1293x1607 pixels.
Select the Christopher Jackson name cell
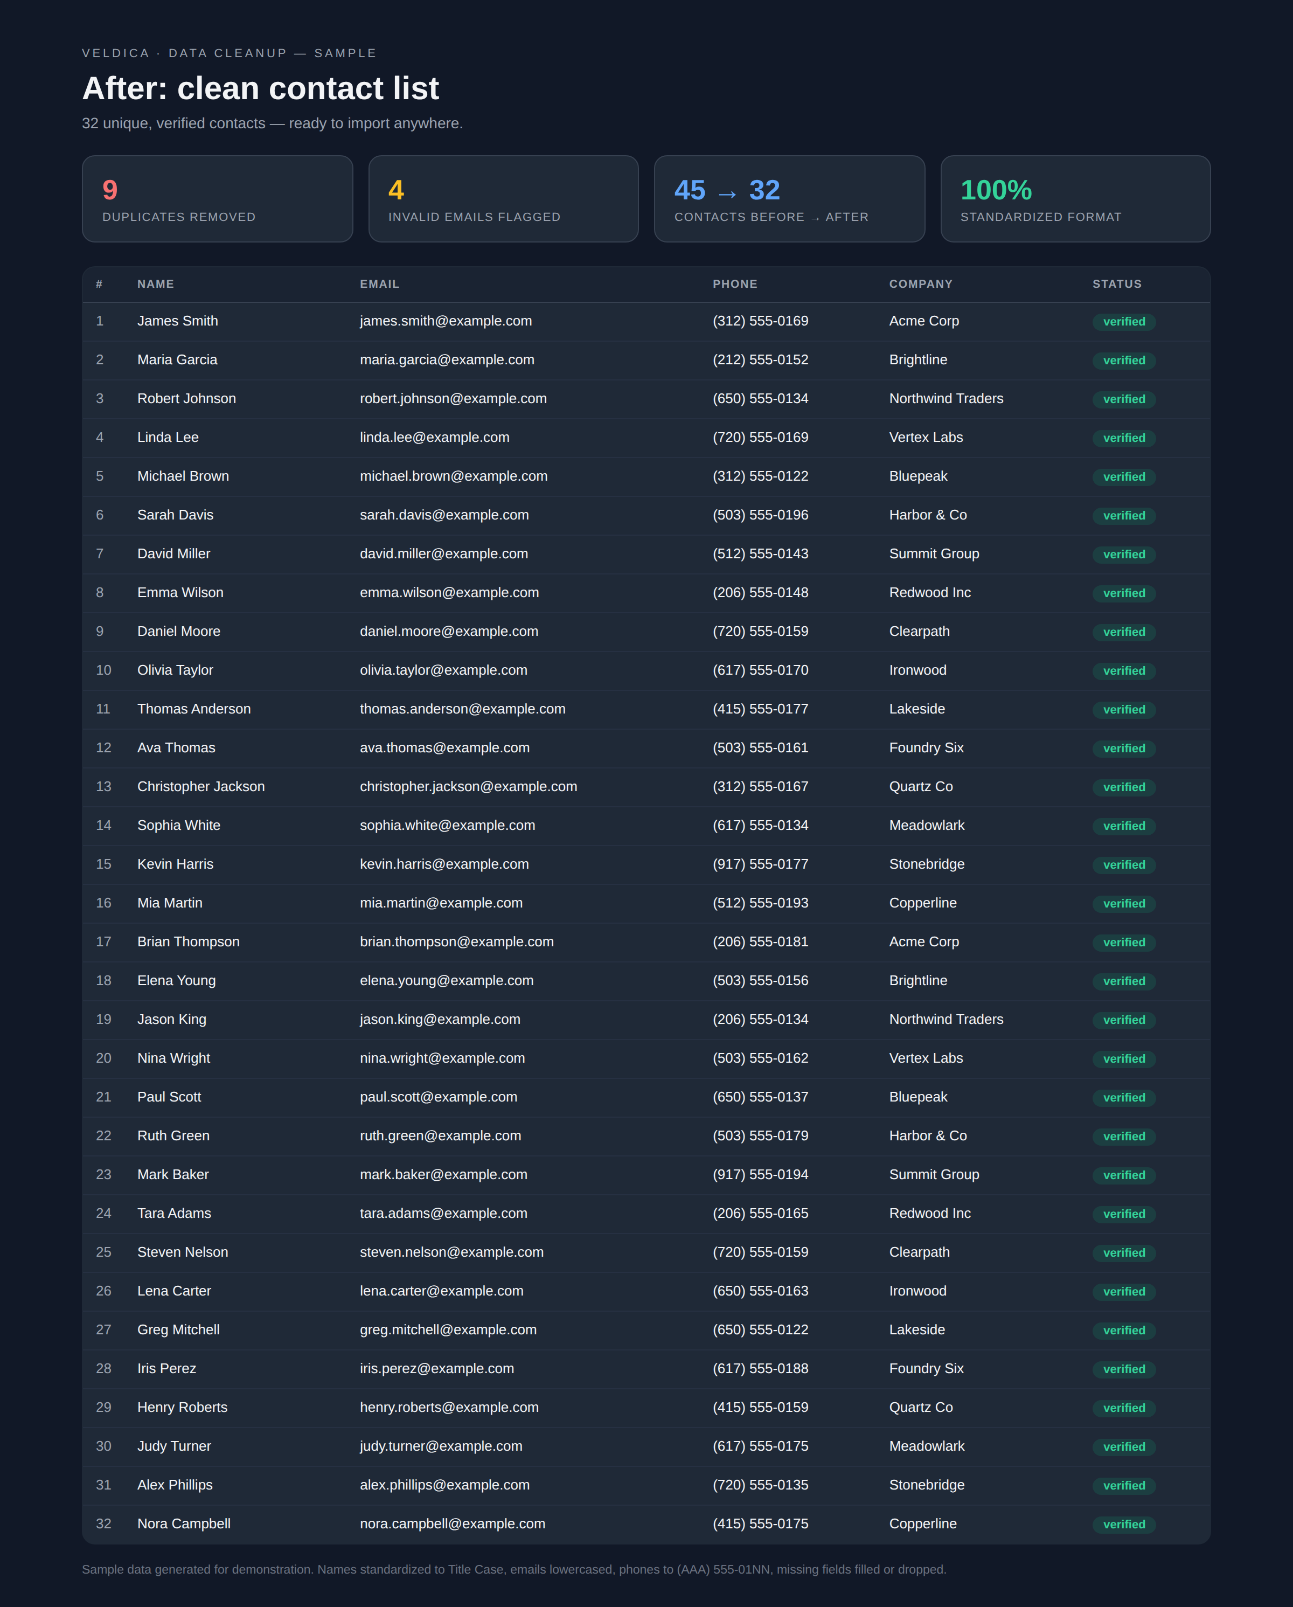(x=201, y=786)
